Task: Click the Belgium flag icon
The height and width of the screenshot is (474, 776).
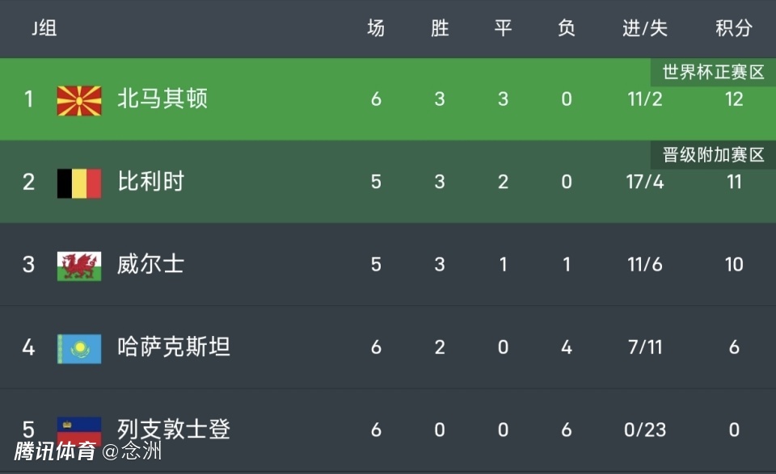Action: pos(79,182)
